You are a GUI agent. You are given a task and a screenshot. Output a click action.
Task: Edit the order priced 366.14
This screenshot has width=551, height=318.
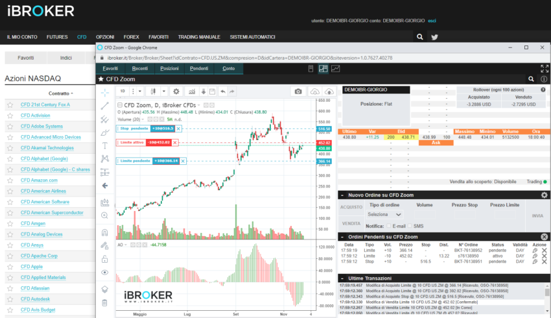pyautogui.click(x=535, y=251)
